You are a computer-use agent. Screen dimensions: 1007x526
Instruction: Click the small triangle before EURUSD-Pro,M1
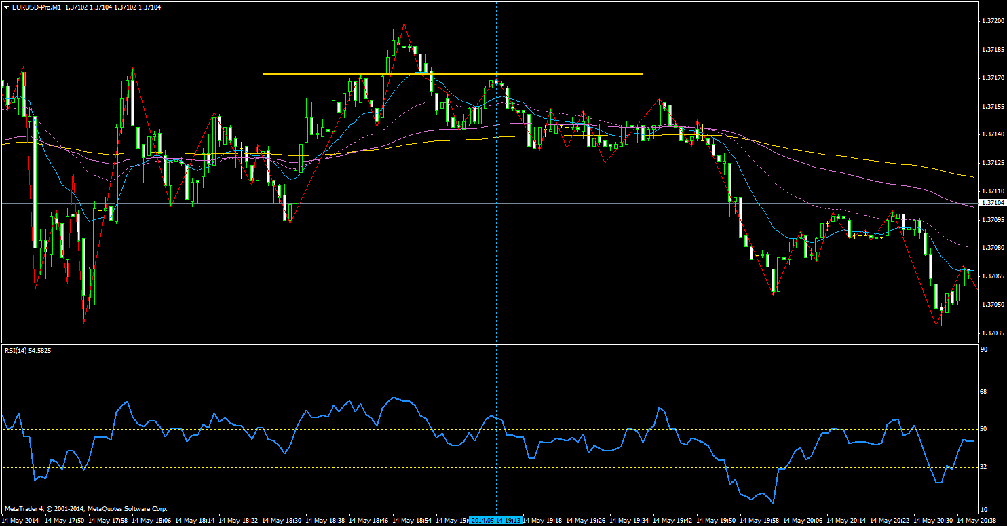click(6, 6)
